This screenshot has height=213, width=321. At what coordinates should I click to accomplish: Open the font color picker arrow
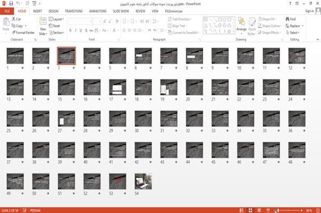click(x=118, y=30)
